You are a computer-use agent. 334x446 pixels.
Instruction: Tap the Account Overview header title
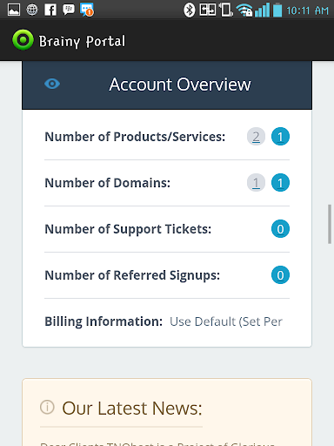[180, 84]
